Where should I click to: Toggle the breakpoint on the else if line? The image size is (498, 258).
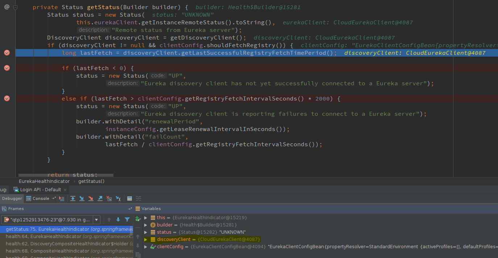(7, 98)
